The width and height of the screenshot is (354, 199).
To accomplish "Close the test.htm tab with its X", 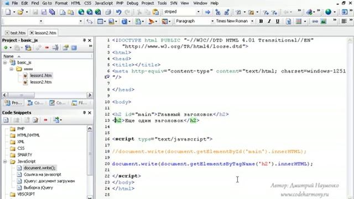I will pyautogui.click(x=7, y=33).
